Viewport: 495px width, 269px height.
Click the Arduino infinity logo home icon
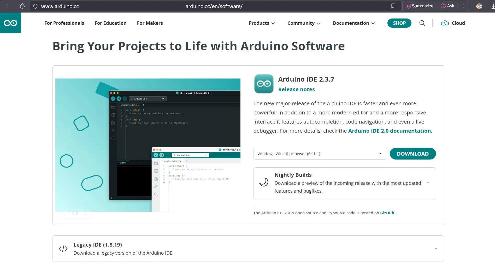pyautogui.click(x=10, y=23)
